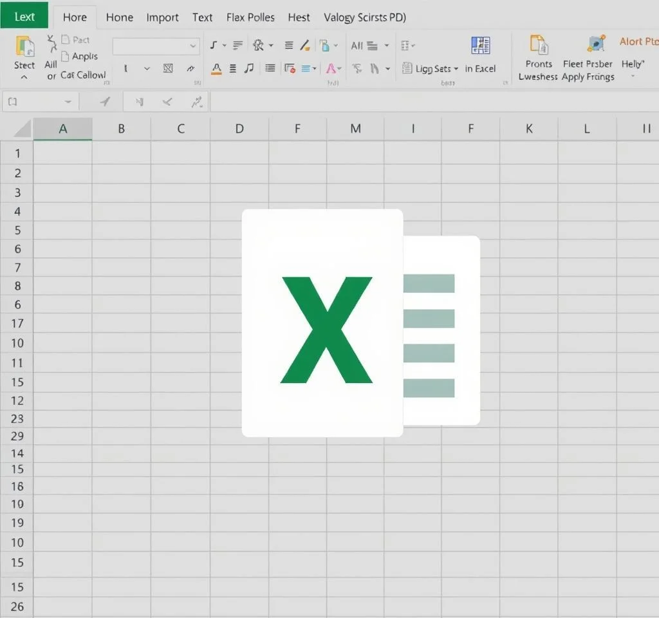Screen dimensions: 659x618
Task: Click the blue table icon above in Excel
Action: (480, 46)
